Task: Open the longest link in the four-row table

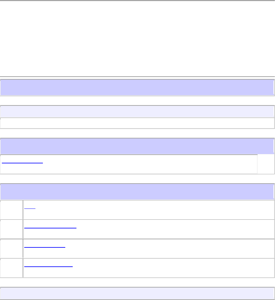Action: point(50,227)
